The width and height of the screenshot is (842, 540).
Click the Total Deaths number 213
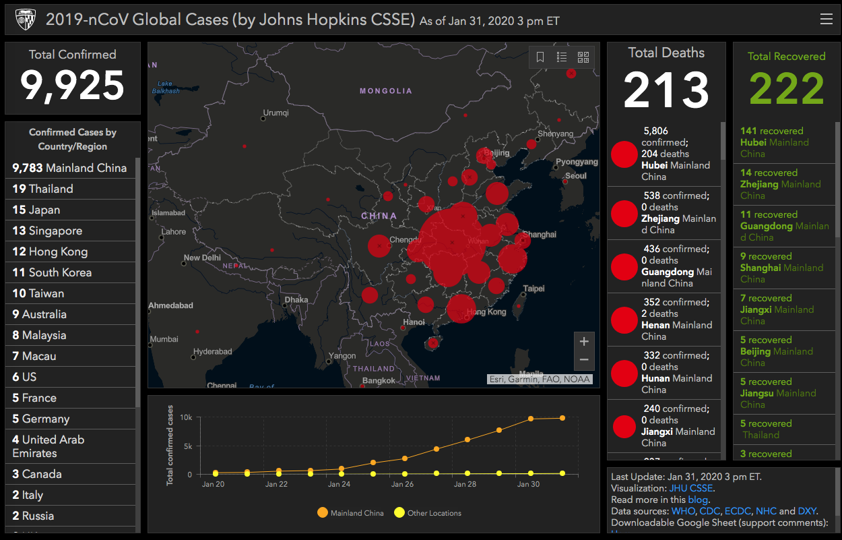tap(666, 90)
